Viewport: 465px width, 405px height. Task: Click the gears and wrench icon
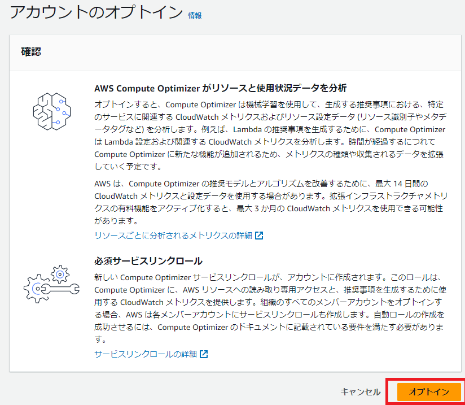pyautogui.click(x=51, y=284)
